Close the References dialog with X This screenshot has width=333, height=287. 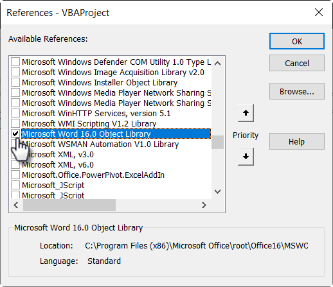coord(319,12)
